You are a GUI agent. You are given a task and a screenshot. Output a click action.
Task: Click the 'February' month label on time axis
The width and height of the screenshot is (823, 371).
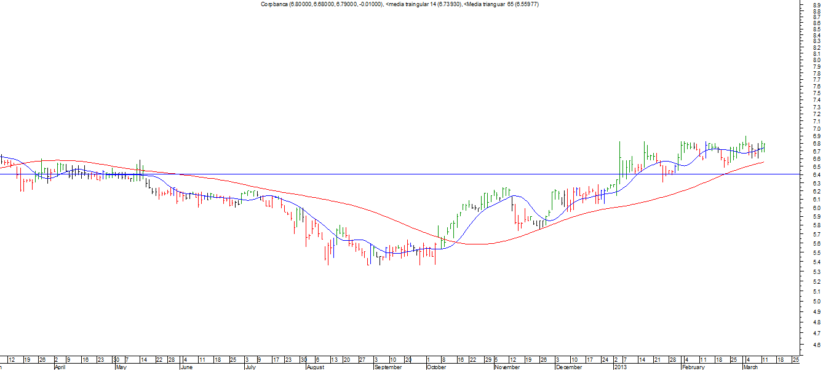[x=693, y=367]
